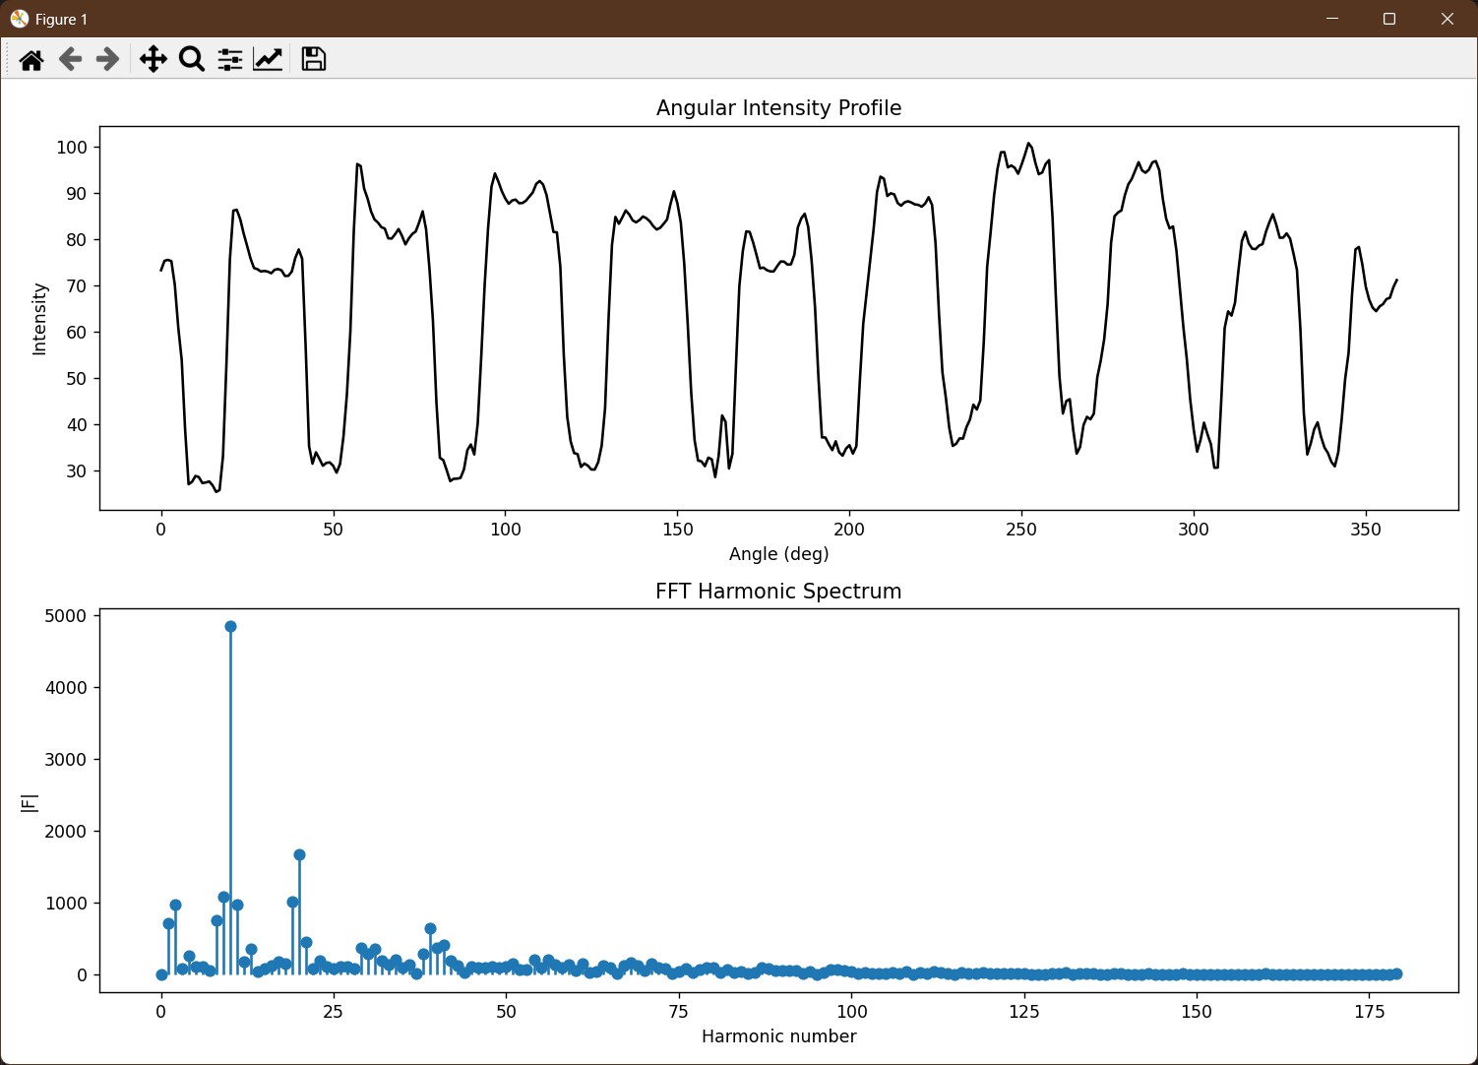1478x1065 pixels.
Task: Click the matplotlib icon in the title bar
Action: (x=19, y=19)
